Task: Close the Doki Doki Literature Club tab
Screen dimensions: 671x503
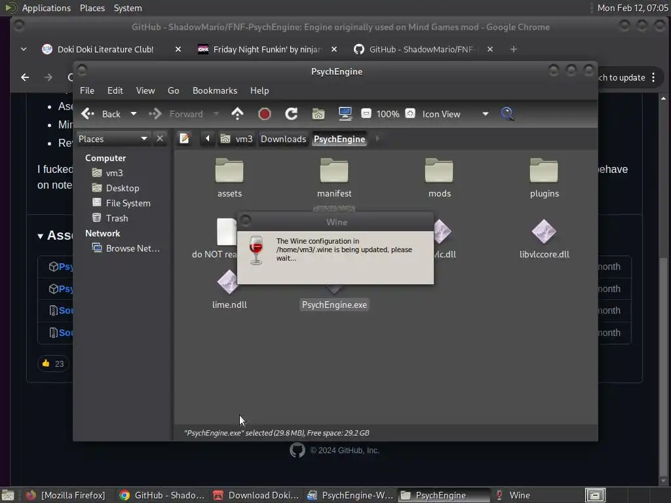Action: 178,49
